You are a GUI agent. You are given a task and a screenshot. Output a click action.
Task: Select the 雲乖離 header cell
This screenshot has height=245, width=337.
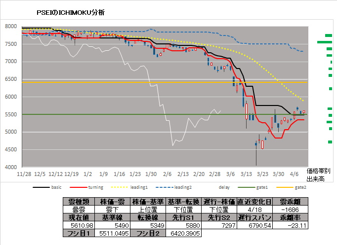tap(291, 202)
